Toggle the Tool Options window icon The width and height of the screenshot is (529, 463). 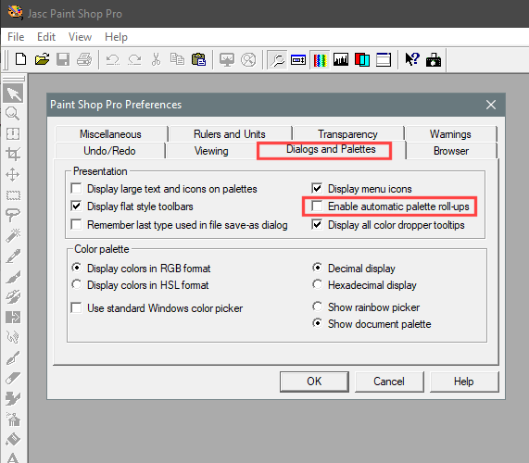click(x=298, y=59)
